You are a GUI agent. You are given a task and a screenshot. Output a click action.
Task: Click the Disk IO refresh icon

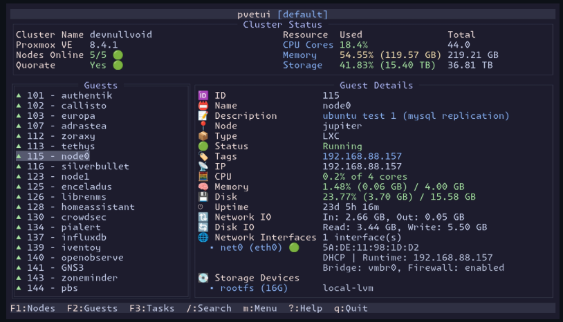[203, 227]
